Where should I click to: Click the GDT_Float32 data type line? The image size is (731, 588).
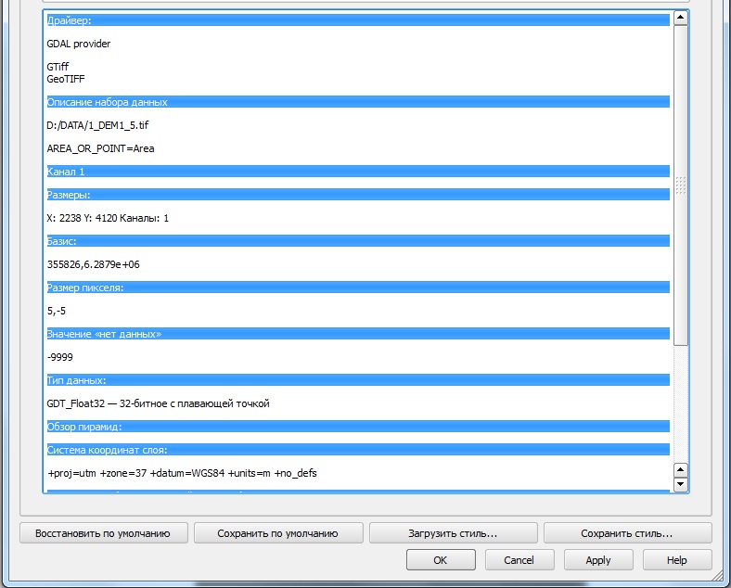pyautogui.click(x=158, y=403)
